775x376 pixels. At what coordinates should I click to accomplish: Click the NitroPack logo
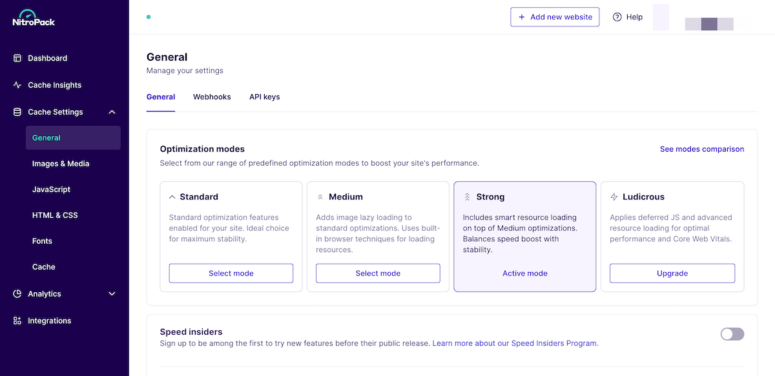point(34,17)
